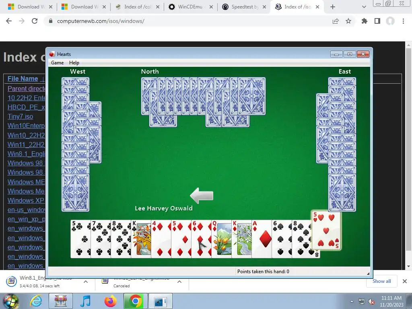
Task: Select the King of diamonds card
Action: coord(241,239)
